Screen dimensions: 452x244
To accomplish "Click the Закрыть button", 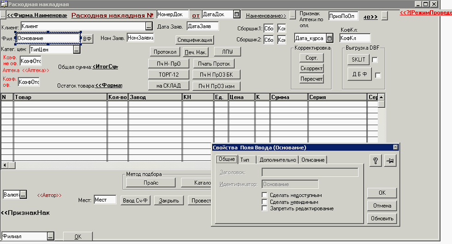I will [169, 200].
